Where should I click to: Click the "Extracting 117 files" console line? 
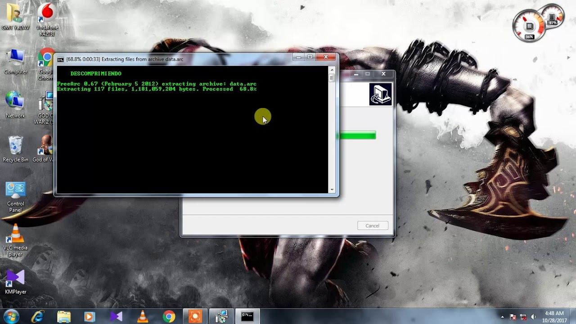[157, 89]
